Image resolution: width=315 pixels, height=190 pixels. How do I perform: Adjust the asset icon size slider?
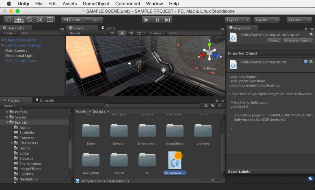click(212, 181)
